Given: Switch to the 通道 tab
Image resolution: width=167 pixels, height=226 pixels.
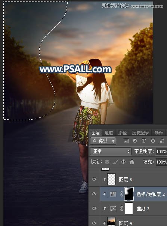Looking at the screenshot, I should (x=109, y=133).
